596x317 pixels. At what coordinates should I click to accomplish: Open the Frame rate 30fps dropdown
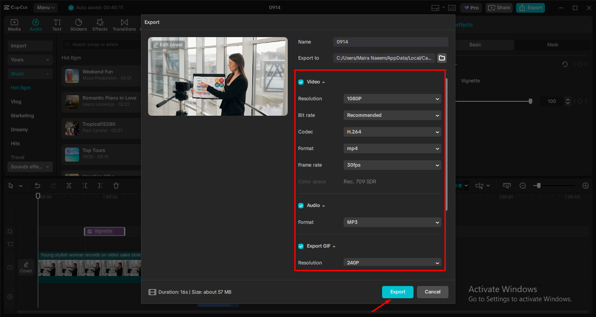click(x=393, y=165)
